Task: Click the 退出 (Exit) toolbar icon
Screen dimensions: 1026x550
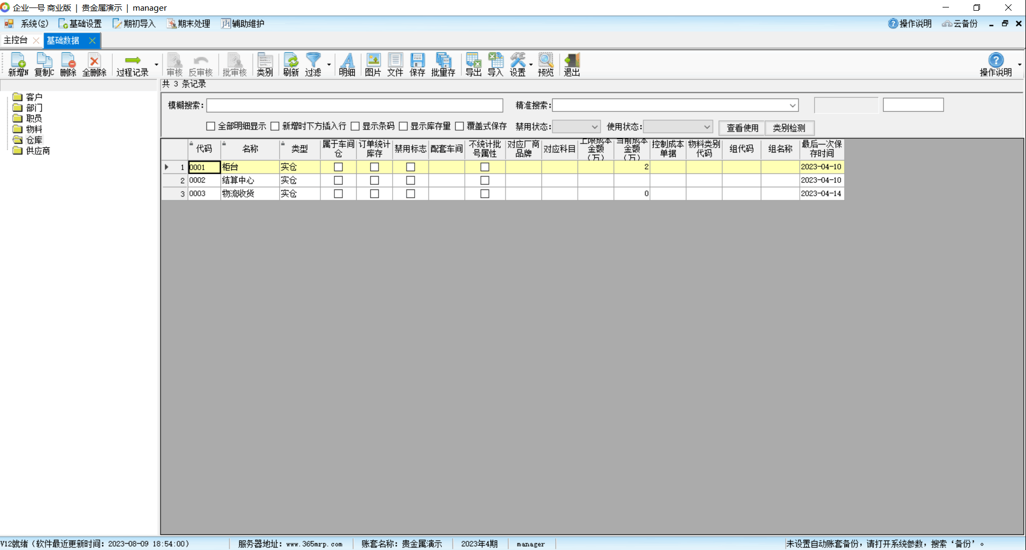Action: pos(571,65)
